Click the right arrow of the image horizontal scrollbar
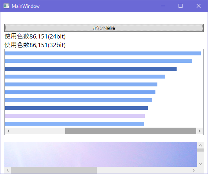 click(x=193, y=170)
